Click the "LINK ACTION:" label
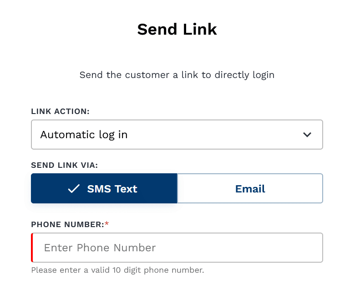The image size is (355, 306). (60, 112)
